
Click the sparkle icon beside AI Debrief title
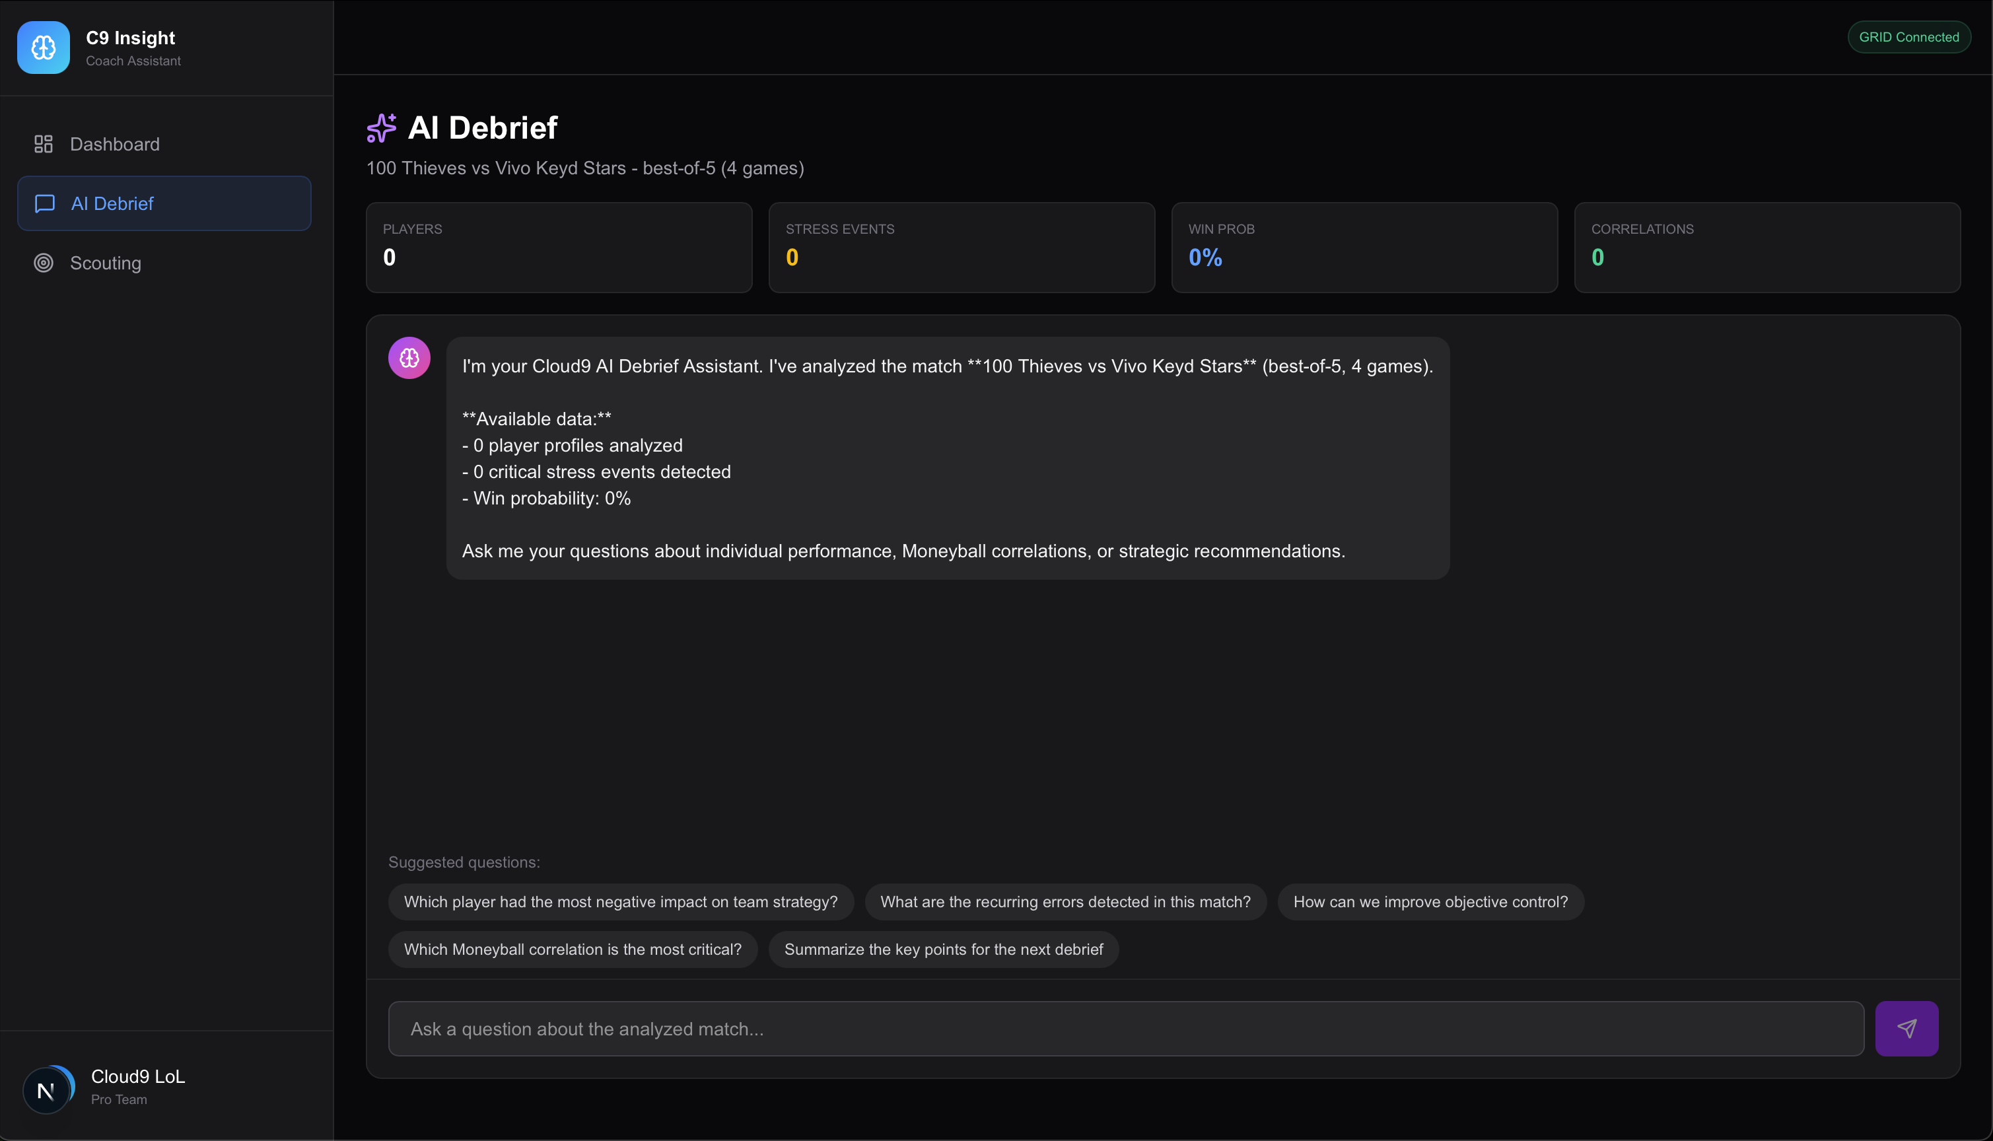pyautogui.click(x=382, y=129)
